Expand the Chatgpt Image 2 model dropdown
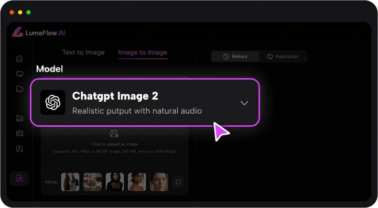 (145, 102)
